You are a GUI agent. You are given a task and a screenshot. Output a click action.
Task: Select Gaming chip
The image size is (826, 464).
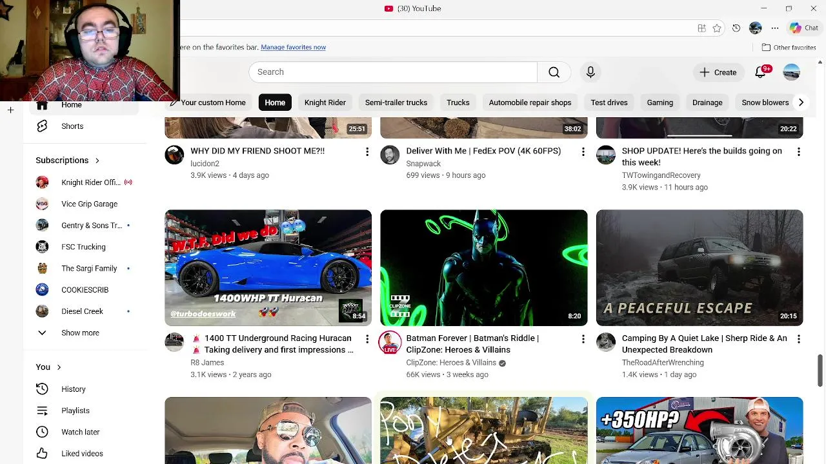[660, 102]
